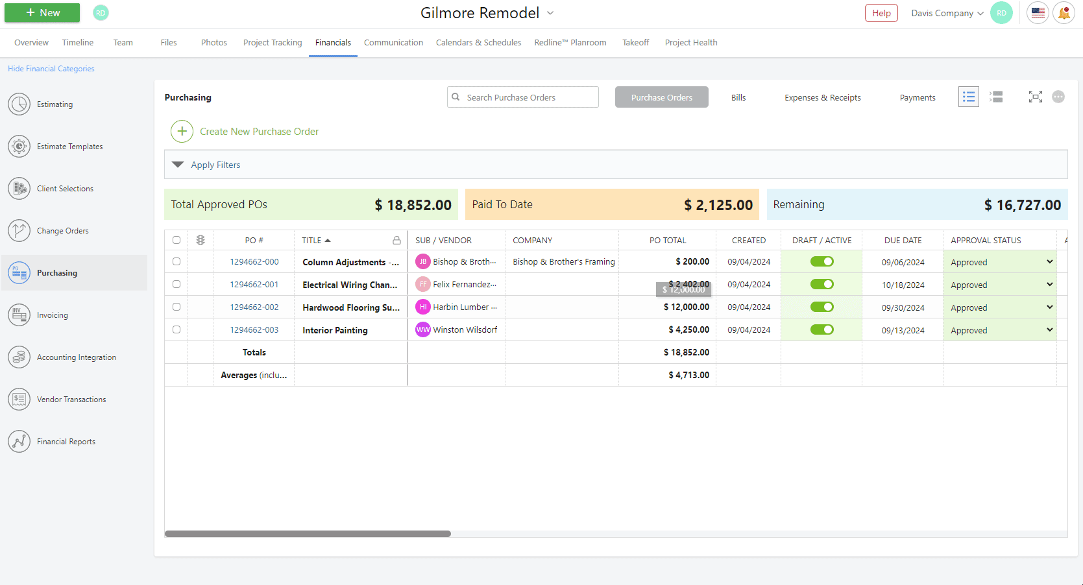Click the horizontal scrollbar under the table

[x=308, y=534]
